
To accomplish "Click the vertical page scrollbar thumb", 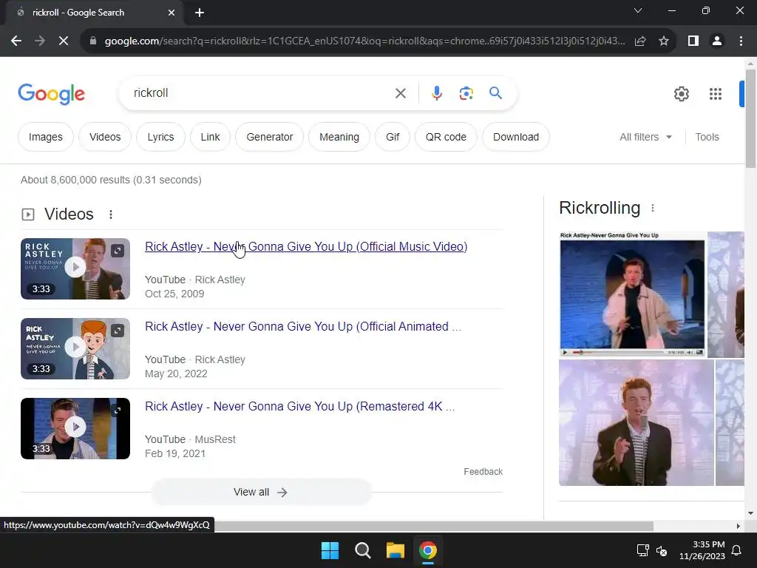I will 750,118.
